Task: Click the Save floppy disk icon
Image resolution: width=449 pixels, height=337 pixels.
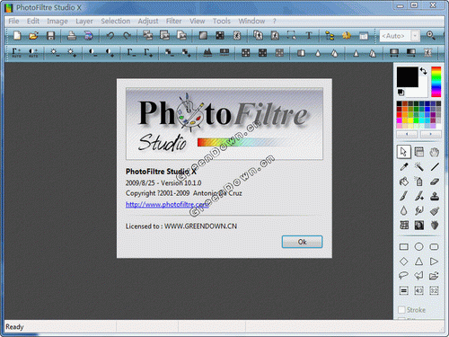Action: pyautogui.click(x=50, y=36)
